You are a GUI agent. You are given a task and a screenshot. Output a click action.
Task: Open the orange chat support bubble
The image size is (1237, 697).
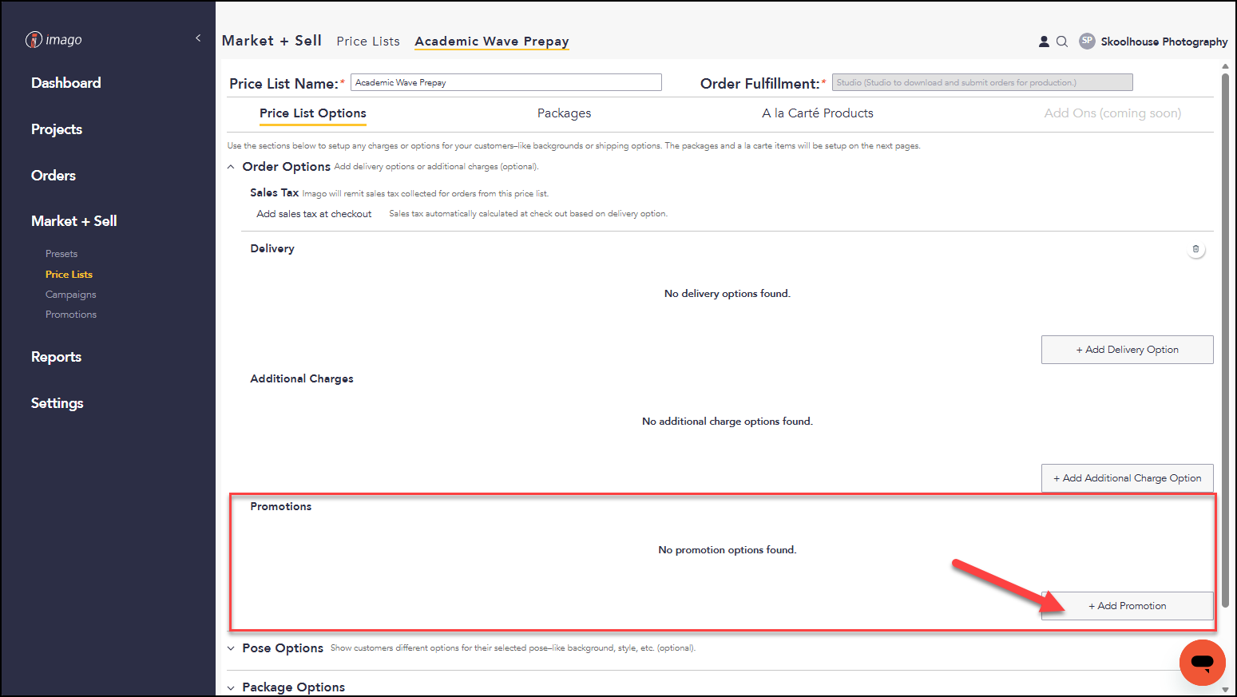coord(1202,662)
